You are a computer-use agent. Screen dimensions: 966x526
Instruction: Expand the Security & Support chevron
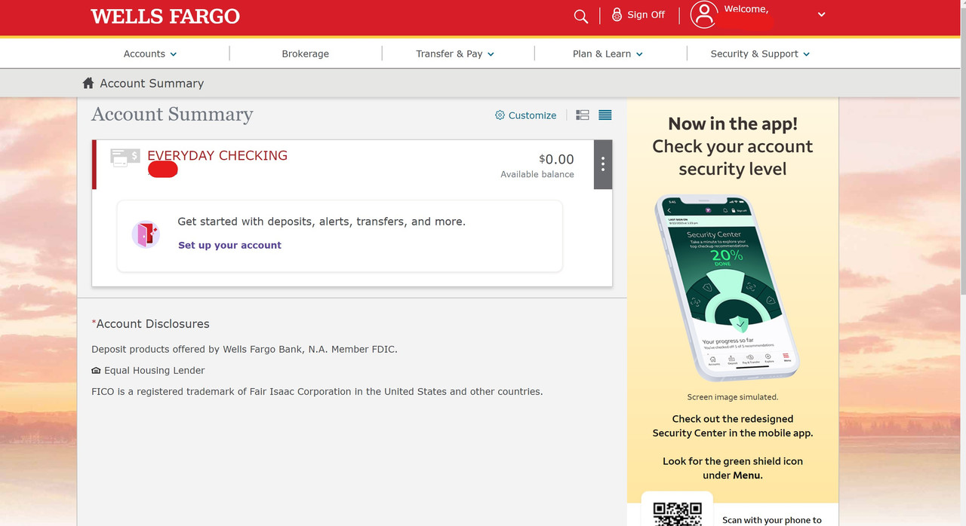(806, 54)
